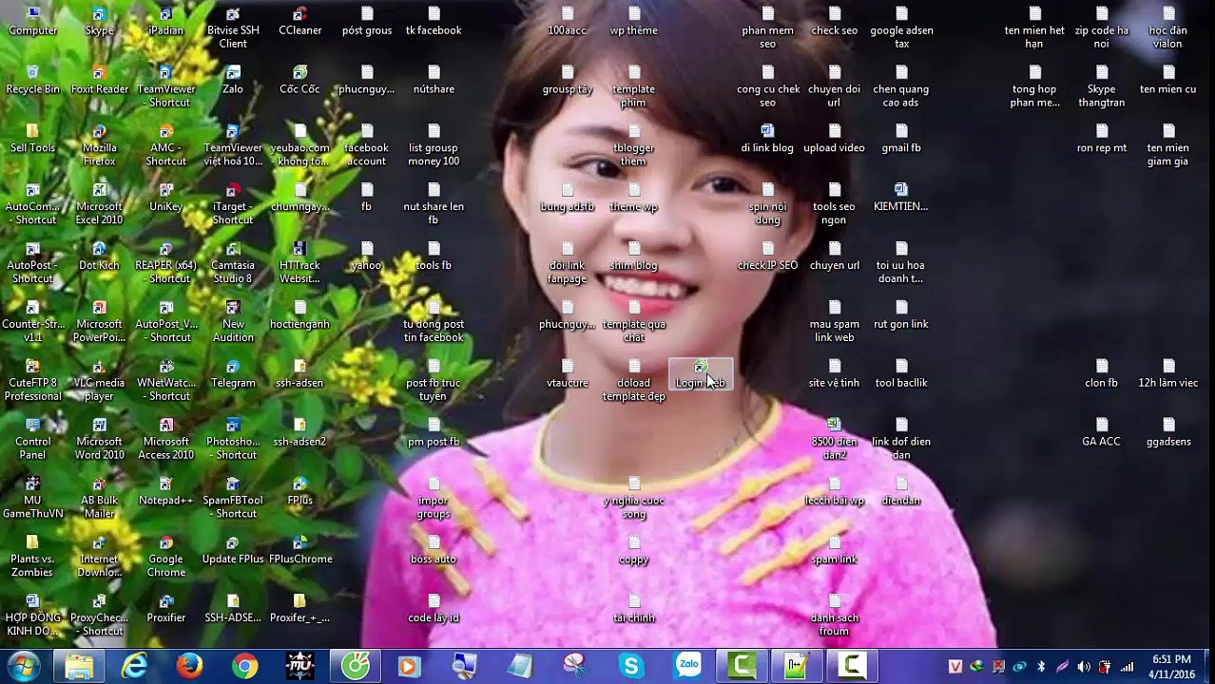Open the 'tk facebook' text file
Viewport: 1215px width, 684px height.
(434, 22)
